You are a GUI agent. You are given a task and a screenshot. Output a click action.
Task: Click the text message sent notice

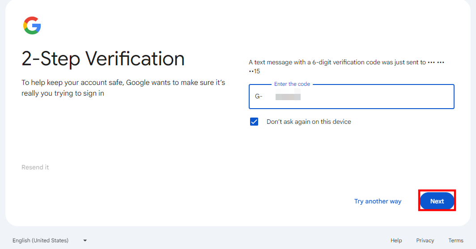[336, 63]
